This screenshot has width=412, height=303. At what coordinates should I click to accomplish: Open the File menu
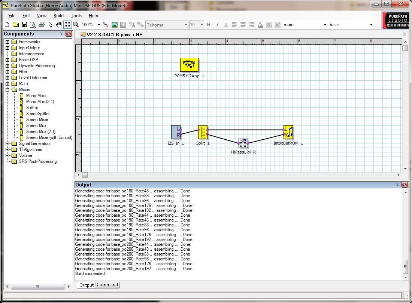(x=12, y=16)
